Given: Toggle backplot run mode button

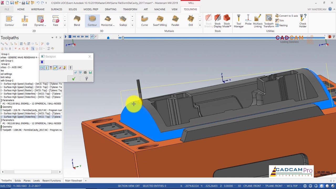Looking at the screenshot, I should (x=96, y=37).
